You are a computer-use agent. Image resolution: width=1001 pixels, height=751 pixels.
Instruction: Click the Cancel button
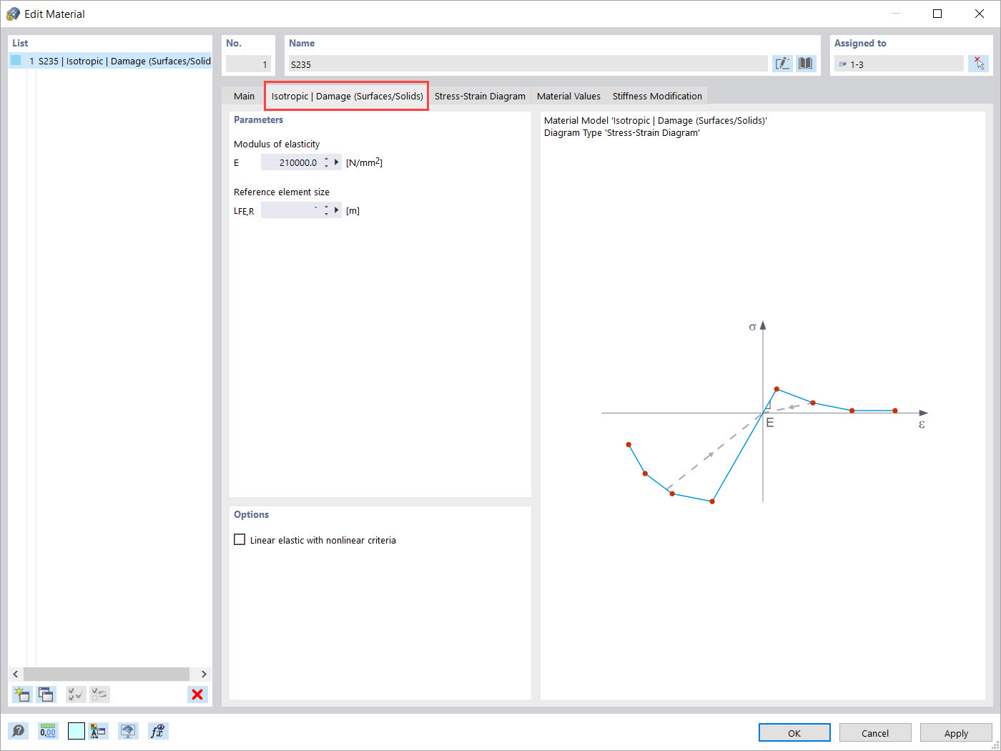point(875,732)
